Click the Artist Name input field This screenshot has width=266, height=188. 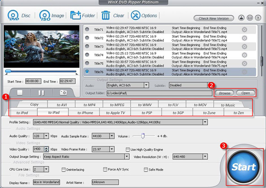(x=105, y=182)
